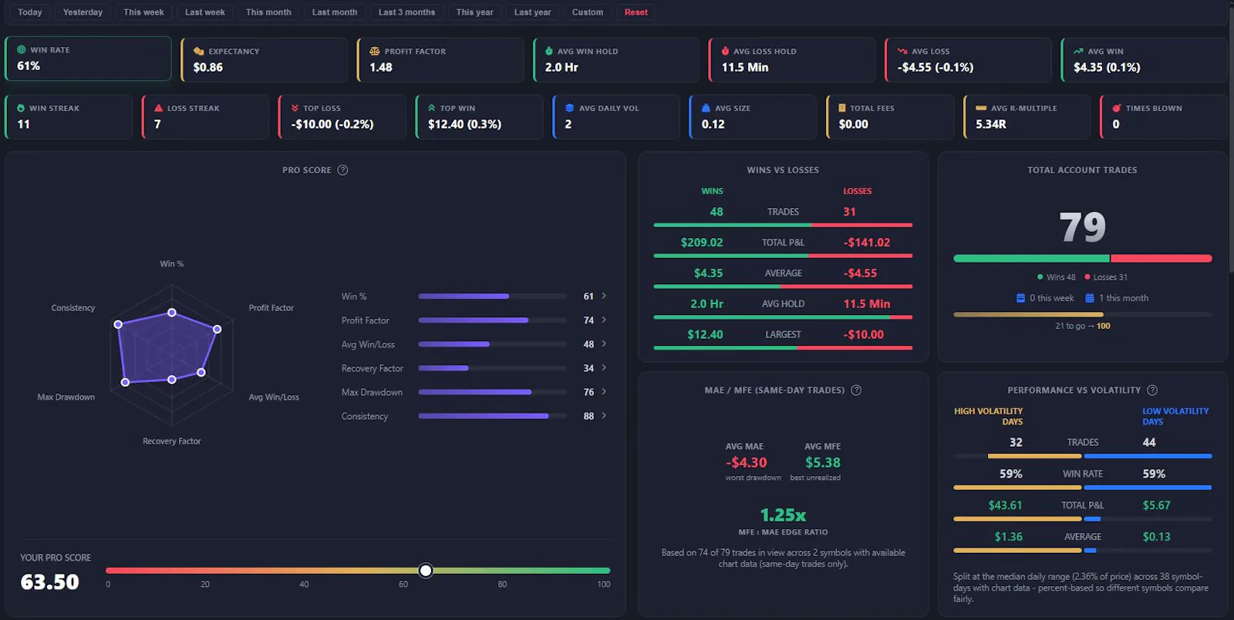This screenshot has width=1234, height=620.
Task: Click the Profit Factor 1.48 value
Action: pos(381,67)
